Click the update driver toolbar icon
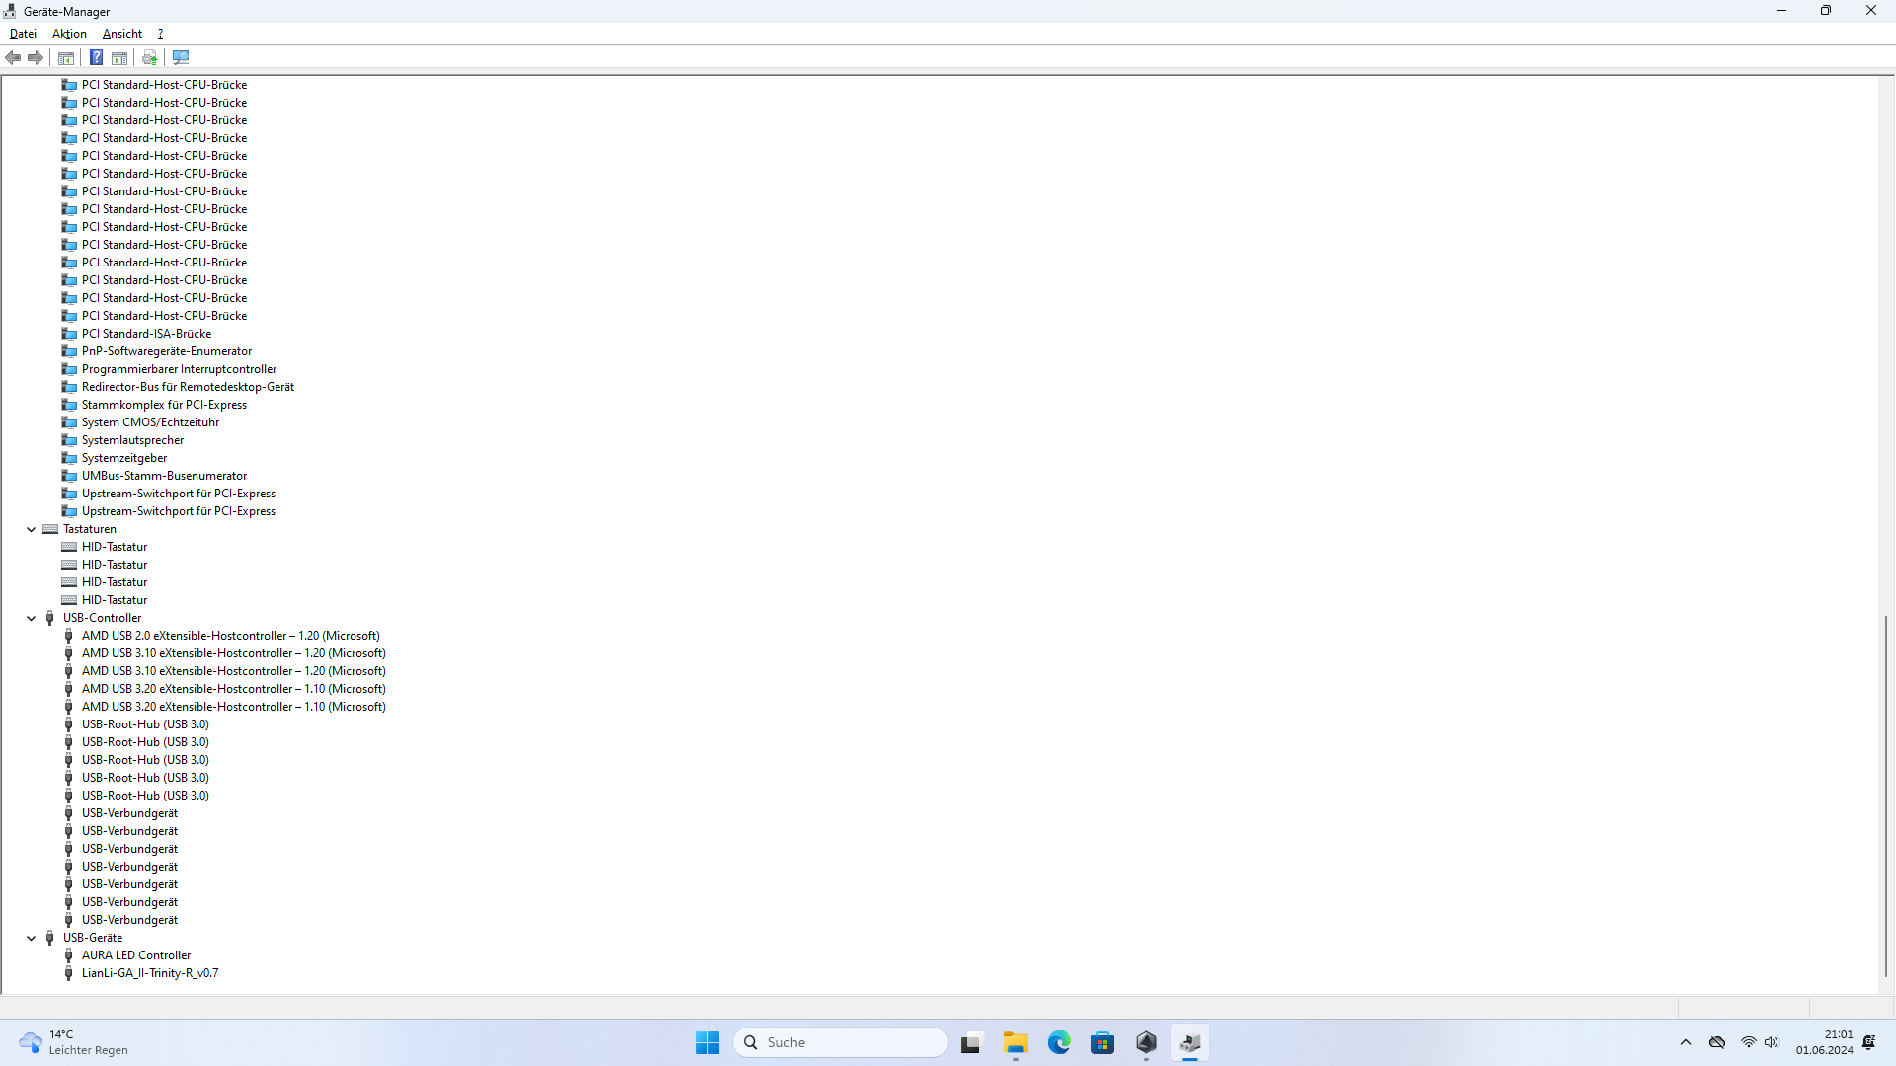 (149, 57)
